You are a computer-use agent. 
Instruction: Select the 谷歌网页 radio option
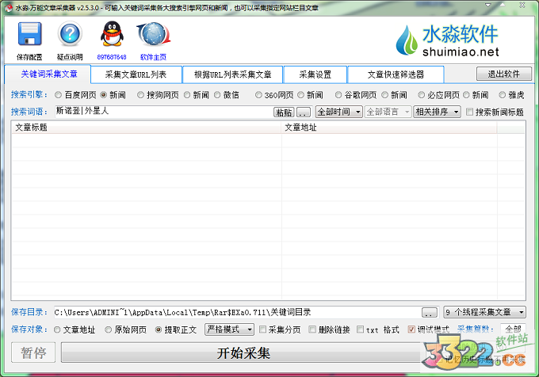(x=338, y=95)
